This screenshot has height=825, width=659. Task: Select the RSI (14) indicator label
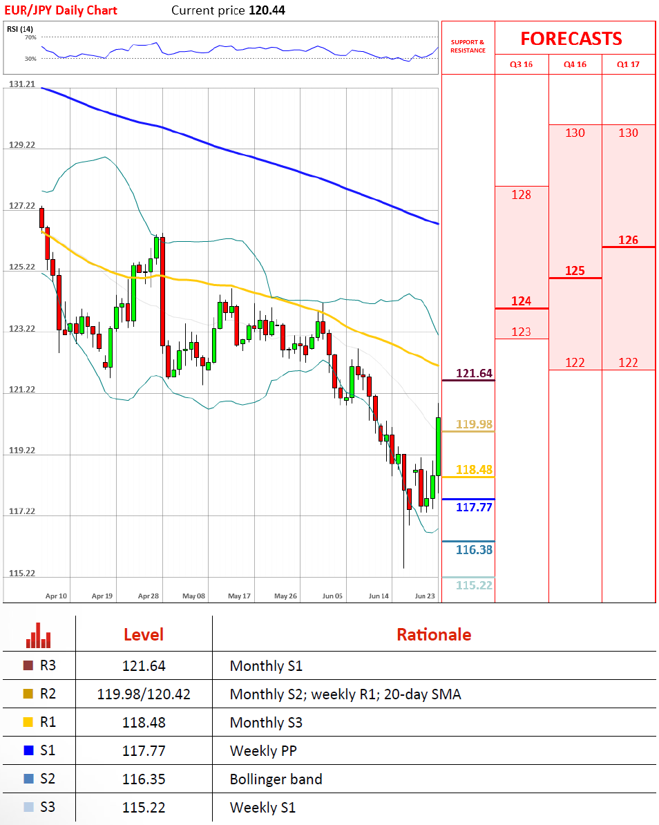pyautogui.click(x=19, y=28)
